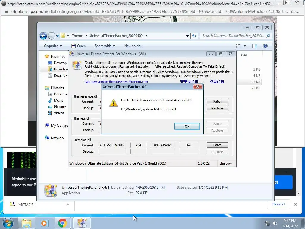Open the Windows Start menu
Image resolution: width=305 pixels, height=229 pixels.
point(8,223)
